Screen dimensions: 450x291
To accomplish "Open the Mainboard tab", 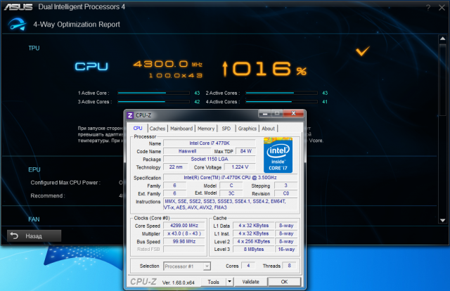I will tap(181, 129).
